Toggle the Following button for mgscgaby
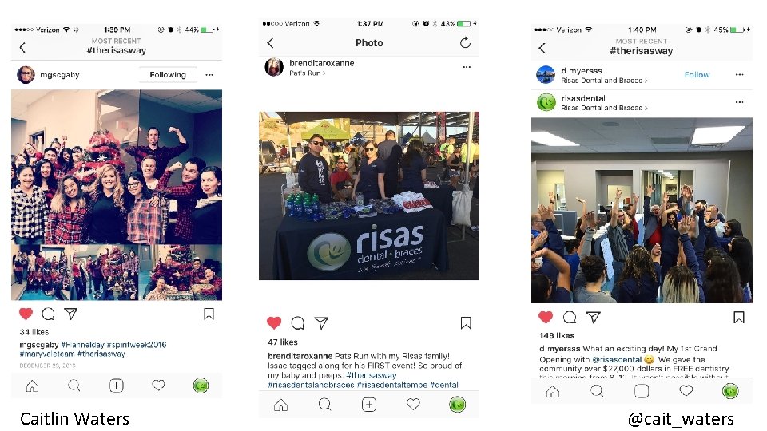 click(x=168, y=75)
